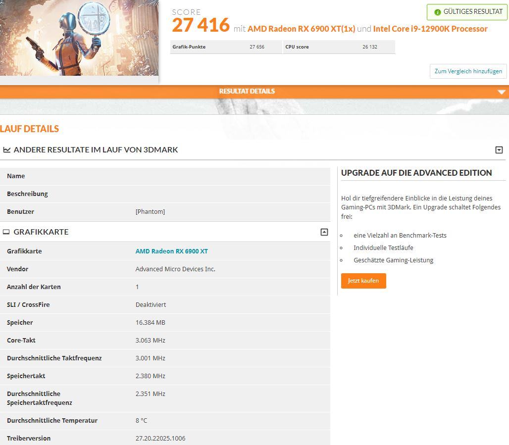Select the overall score 27 416
Image resolution: width=509 pixels, height=445 pixels.
tap(201, 25)
